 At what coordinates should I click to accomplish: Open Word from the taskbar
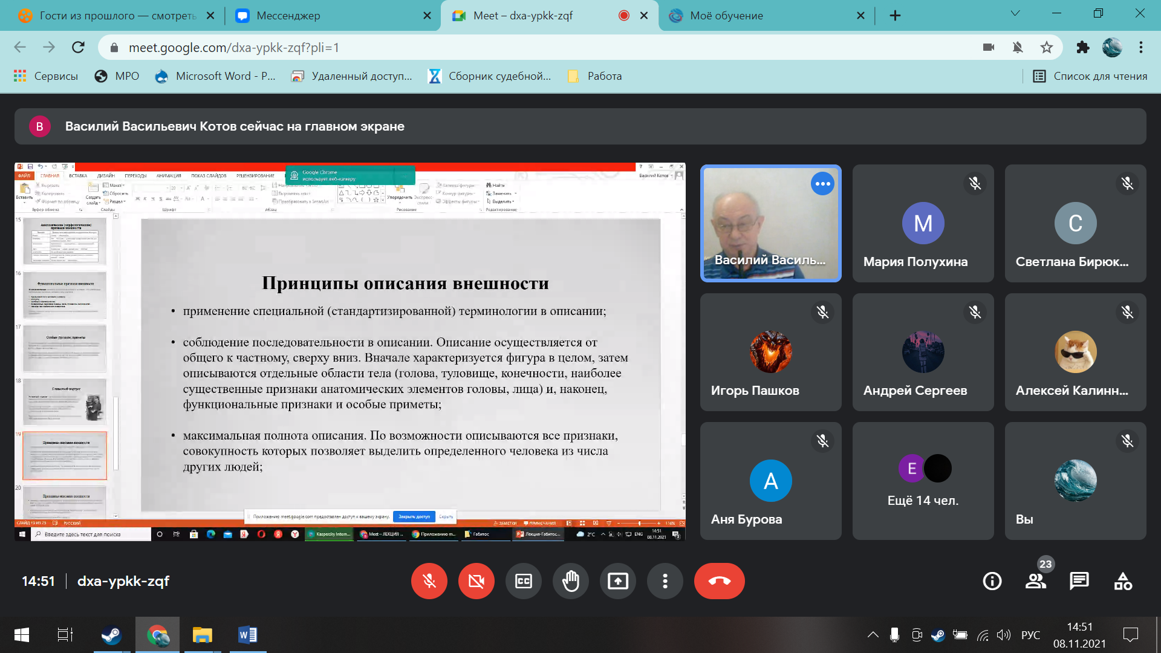[x=248, y=635]
